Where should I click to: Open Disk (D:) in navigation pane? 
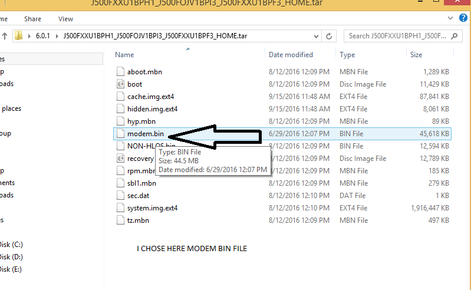11,256
